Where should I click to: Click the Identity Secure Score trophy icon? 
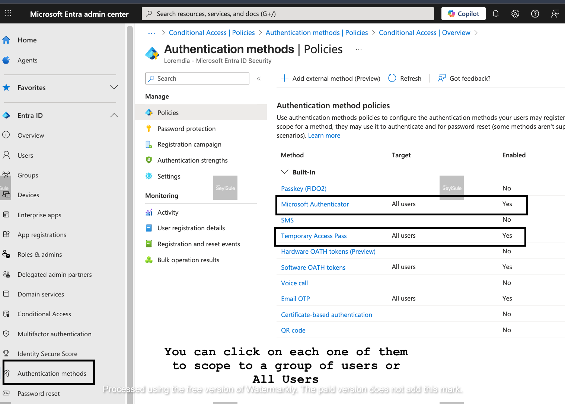tap(6, 353)
